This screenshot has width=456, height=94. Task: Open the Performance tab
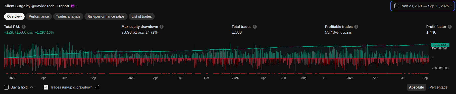(x=39, y=16)
